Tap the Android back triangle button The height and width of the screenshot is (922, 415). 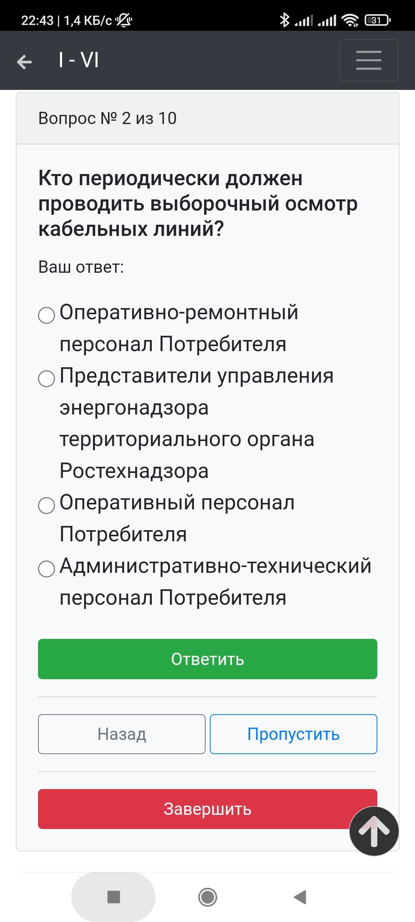coord(300,897)
